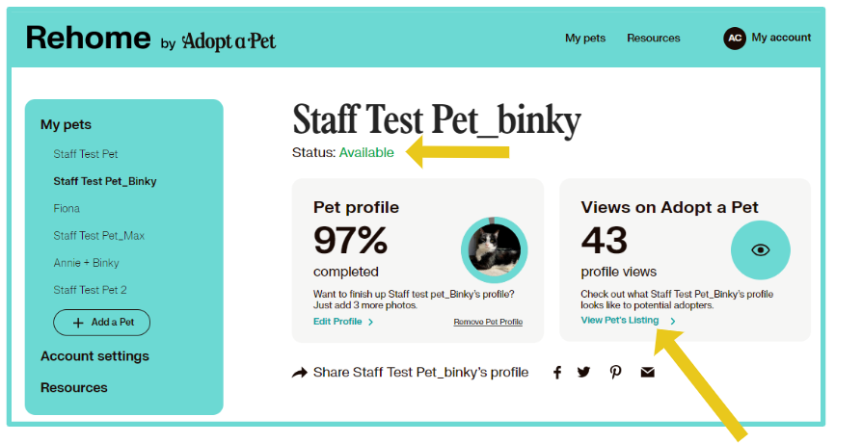Click the AC account avatar
862x443 pixels.
735,39
